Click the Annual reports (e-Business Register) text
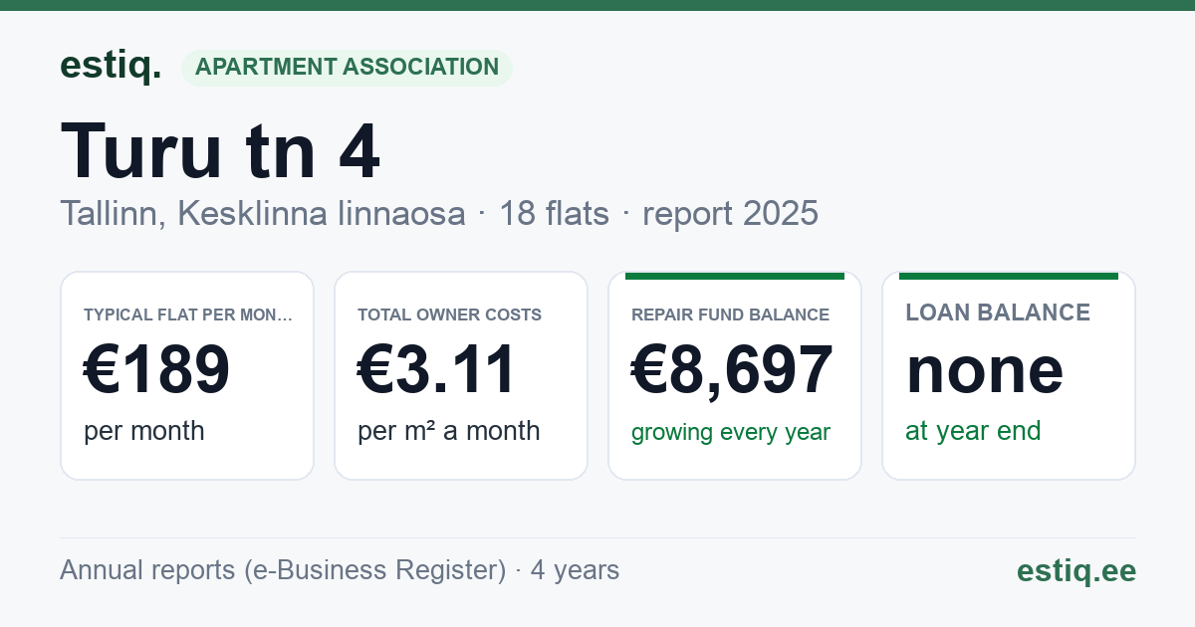 [x=283, y=570]
